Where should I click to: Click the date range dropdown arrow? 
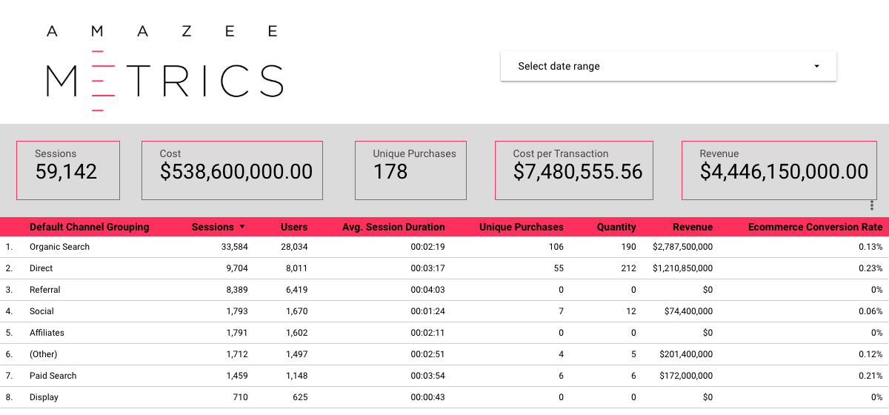[x=816, y=66]
